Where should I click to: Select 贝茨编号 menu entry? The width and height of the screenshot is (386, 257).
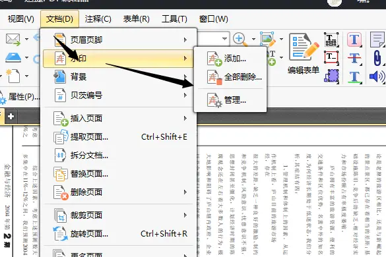coord(117,95)
